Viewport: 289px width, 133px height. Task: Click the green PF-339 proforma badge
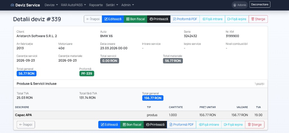click(87, 74)
